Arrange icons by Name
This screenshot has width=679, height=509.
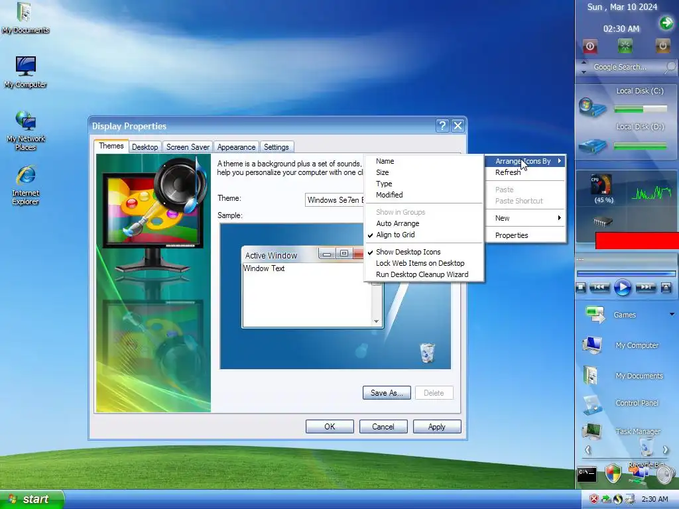click(x=424, y=161)
